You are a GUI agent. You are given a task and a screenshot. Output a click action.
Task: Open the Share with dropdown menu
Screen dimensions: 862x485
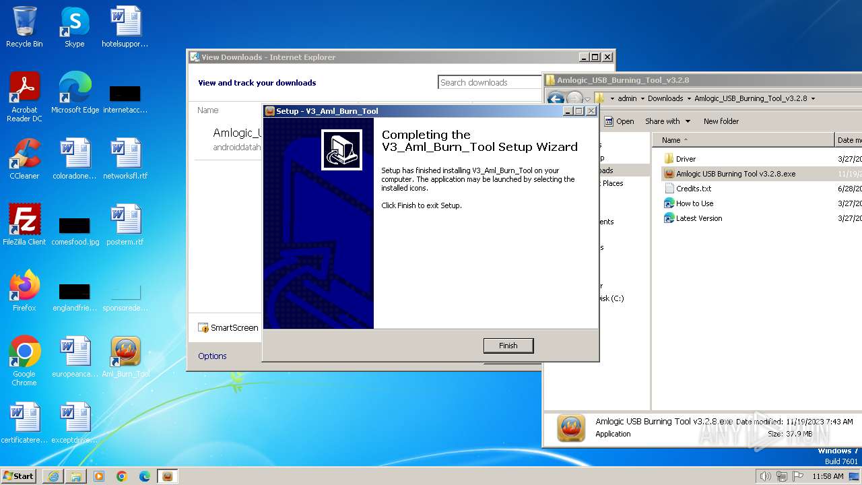pos(668,121)
